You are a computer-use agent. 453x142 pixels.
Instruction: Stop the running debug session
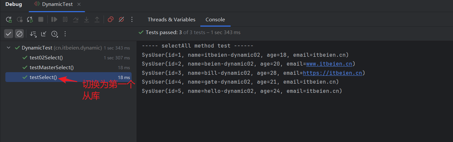tap(41, 20)
